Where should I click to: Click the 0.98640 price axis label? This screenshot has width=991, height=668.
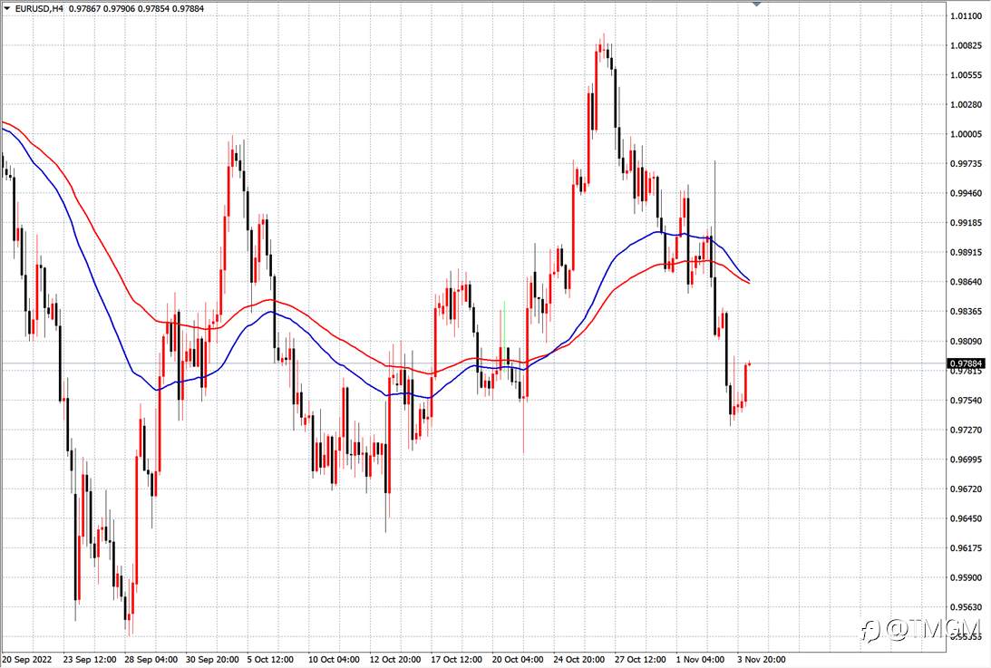pyautogui.click(x=967, y=282)
